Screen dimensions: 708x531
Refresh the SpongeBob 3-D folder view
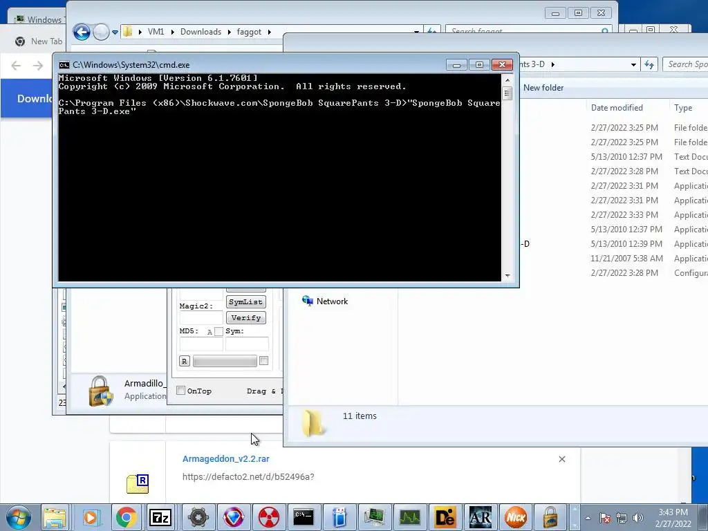pos(649,64)
